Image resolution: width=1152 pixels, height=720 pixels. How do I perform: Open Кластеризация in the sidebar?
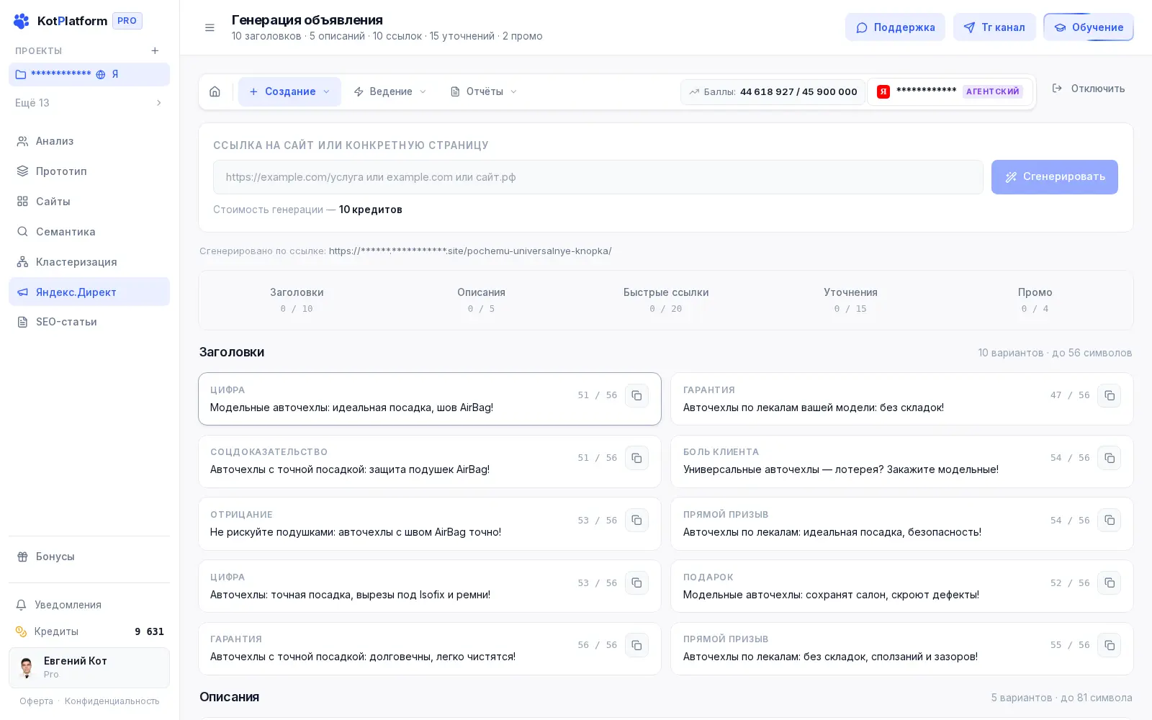point(89,262)
